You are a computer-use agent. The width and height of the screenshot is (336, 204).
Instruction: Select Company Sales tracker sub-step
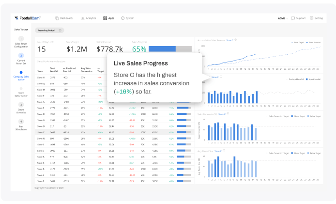21,76
